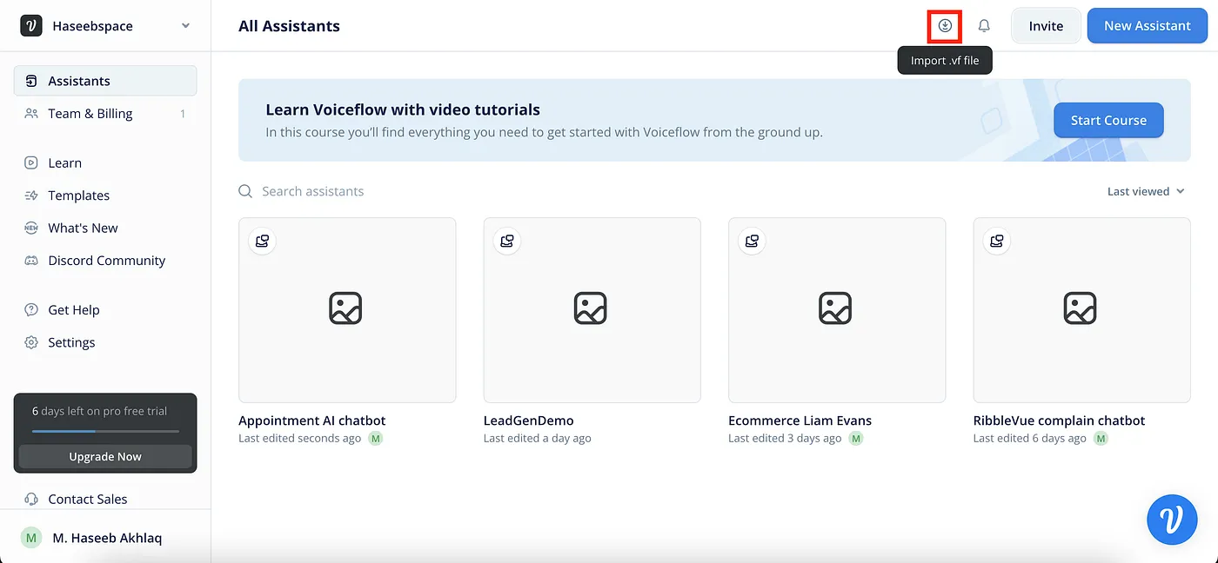Click the pro free trial progress bar

[105, 431]
